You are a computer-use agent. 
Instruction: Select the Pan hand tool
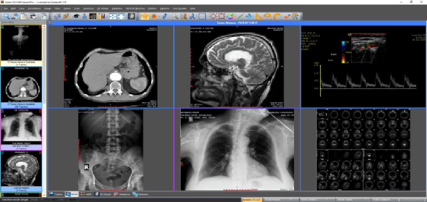click(144, 17)
